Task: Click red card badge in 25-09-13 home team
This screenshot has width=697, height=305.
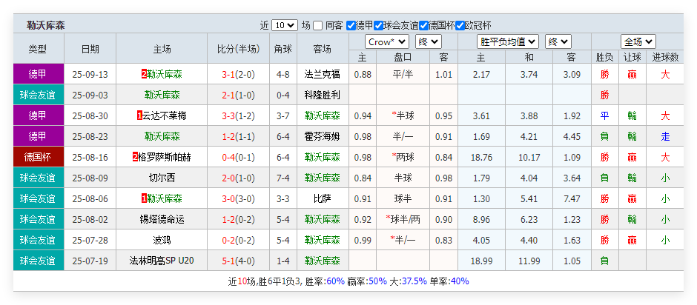Action: (x=144, y=74)
